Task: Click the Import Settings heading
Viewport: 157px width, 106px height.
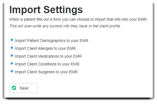Action: click(46, 10)
